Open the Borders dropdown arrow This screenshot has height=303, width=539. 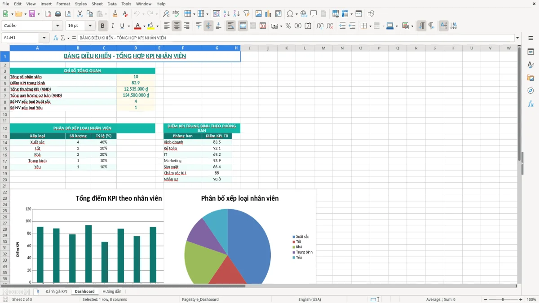pyautogui.click(x=370, y=26)
